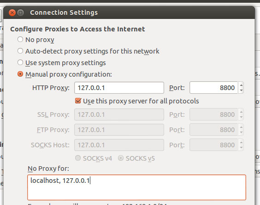Increase HTTP port with up arrow

241,85
